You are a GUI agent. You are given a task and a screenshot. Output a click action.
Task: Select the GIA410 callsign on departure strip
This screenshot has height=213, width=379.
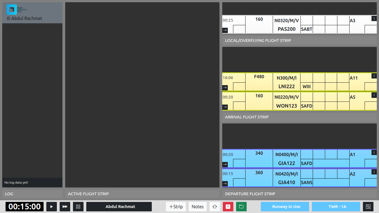(287, 182)
